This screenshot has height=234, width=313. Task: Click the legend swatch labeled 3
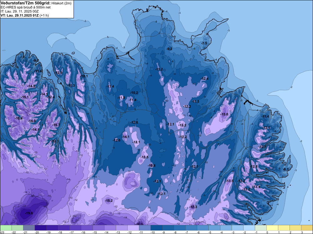click(x=307, y=228)
